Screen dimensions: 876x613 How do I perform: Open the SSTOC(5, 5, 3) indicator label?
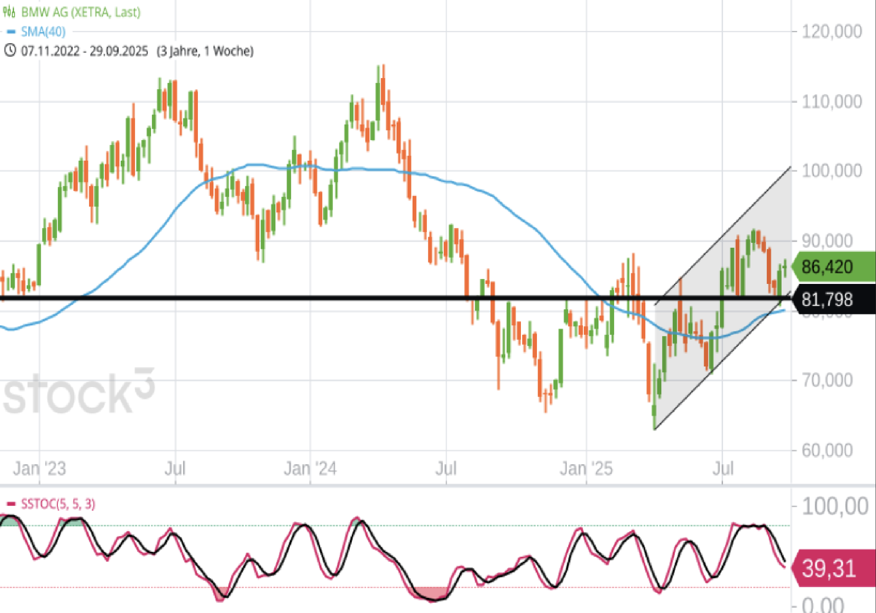click(x=58, y=504)
